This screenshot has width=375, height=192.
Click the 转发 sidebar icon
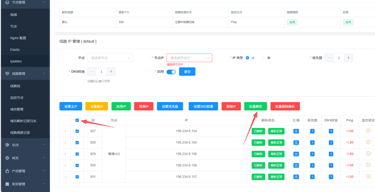point(7,158)
